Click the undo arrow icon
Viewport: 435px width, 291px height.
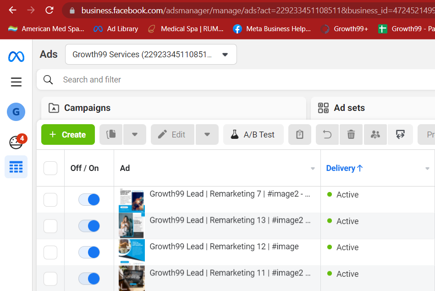tap(327, 135)
